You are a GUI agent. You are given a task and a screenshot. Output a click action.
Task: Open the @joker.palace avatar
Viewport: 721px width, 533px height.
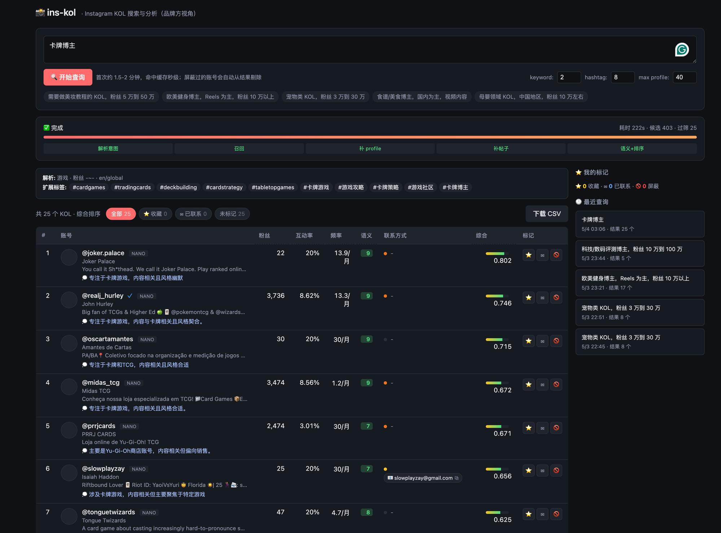[69, 257]
